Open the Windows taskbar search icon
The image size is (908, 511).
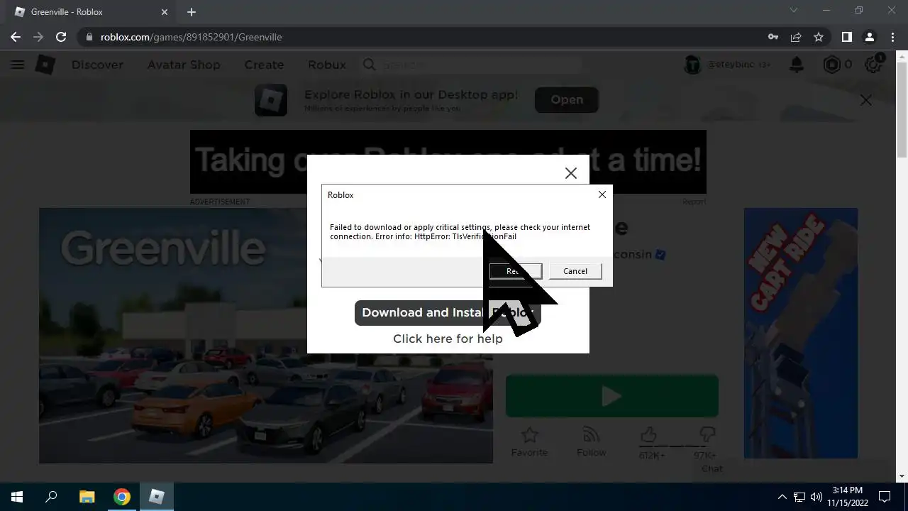point(51,497)
